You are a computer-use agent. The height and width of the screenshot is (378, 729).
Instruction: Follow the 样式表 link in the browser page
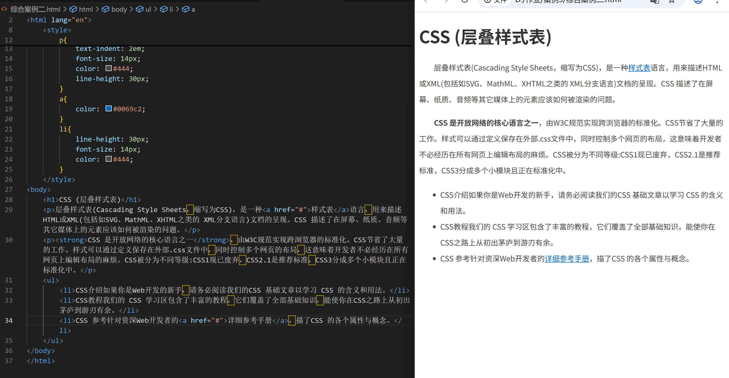[x=639, y=68]
